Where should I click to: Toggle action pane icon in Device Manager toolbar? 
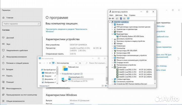[x=124, y=18]
